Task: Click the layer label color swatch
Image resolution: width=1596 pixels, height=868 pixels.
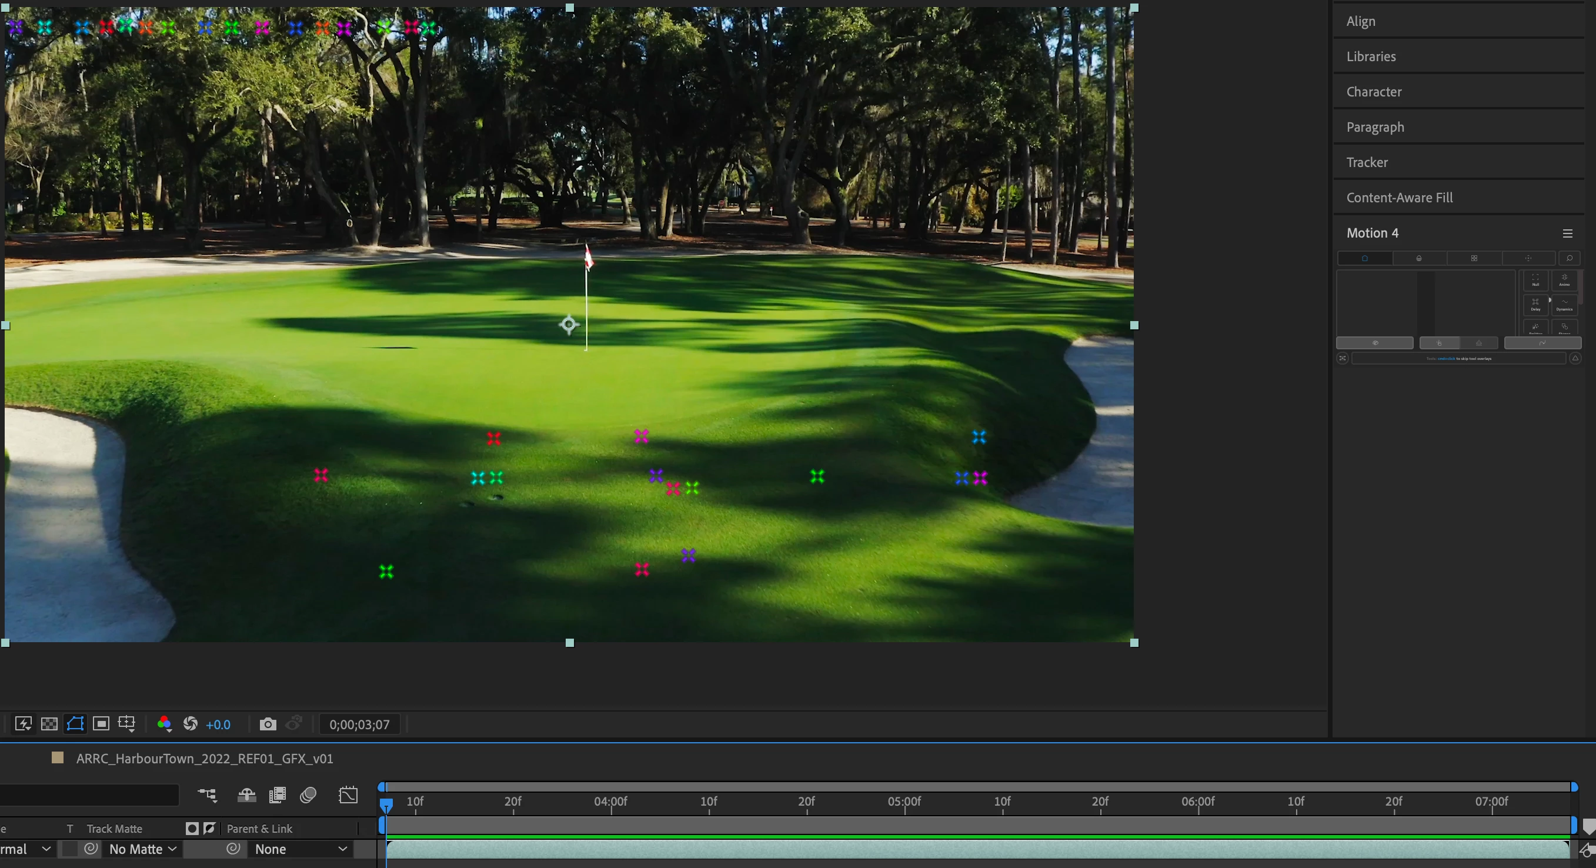Action: 58,757
